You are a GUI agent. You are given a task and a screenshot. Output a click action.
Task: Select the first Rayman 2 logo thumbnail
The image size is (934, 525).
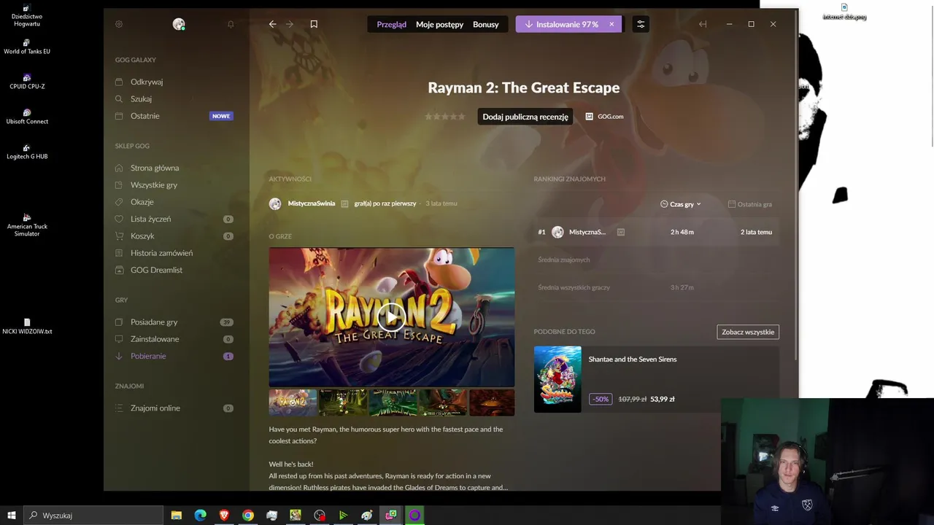pyautogui.click(x=293, y=402)
